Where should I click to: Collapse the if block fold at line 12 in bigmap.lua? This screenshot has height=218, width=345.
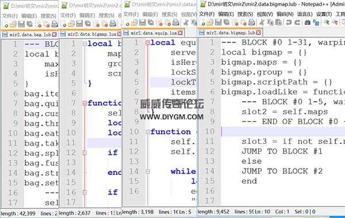(x=85, y=152)
